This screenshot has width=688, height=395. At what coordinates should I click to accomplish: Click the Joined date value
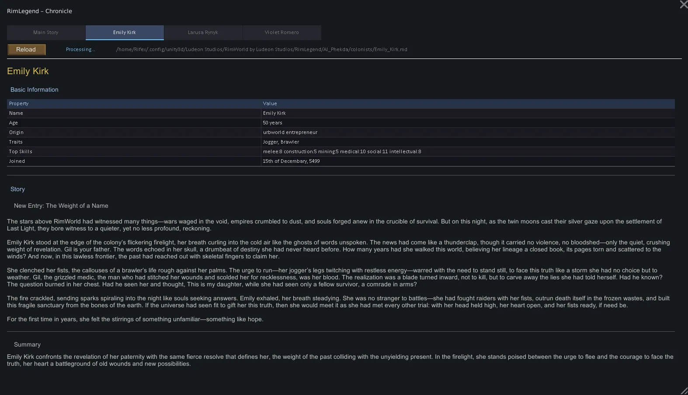point(291,161)
